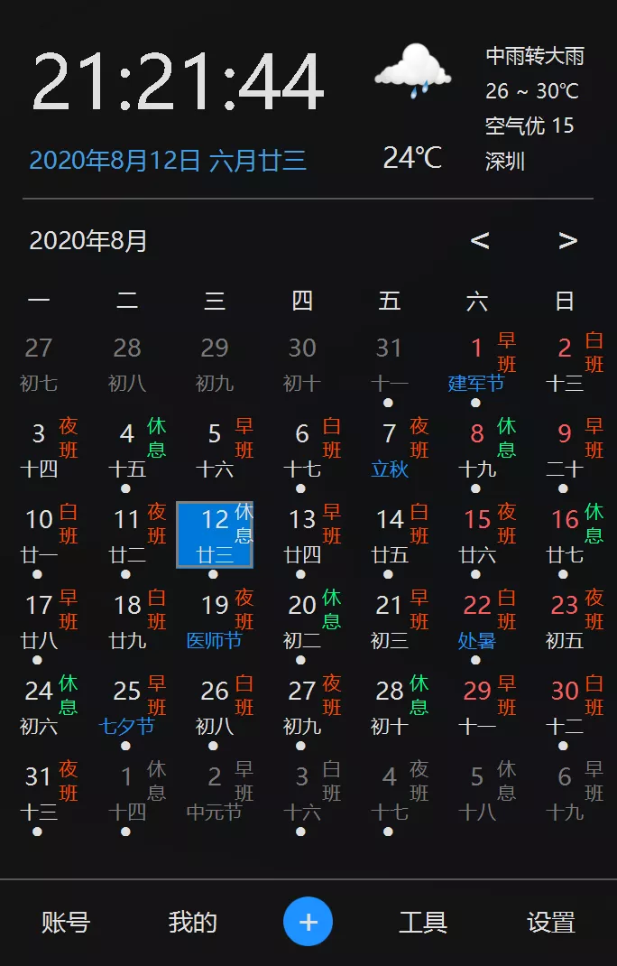Viewport: 617px width, 966px height.
Task: Click the blue plus add button
Action: [308, 922]
